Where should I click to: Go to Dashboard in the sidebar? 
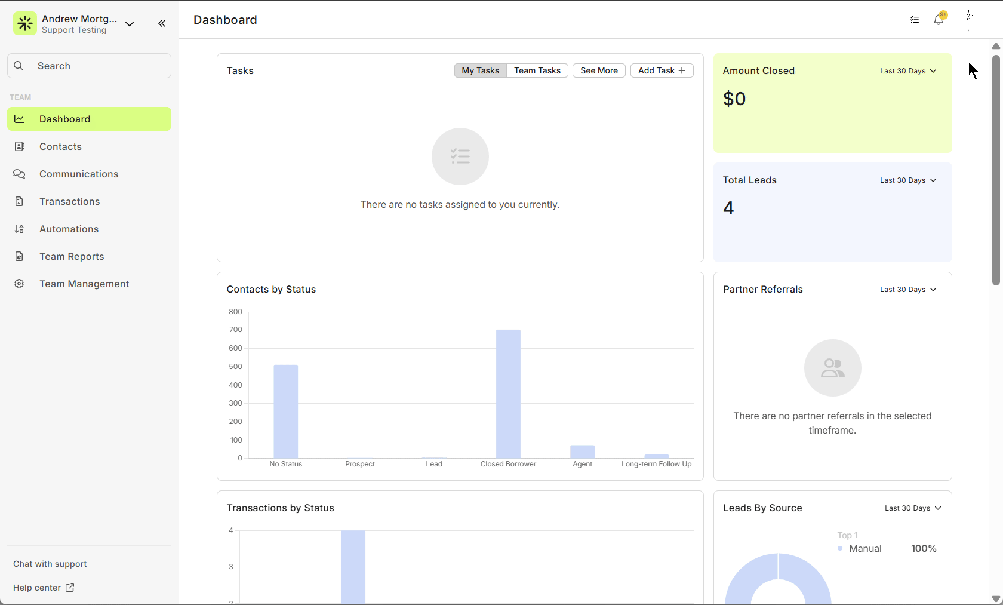pyautogui.click(x=89, y=119)
